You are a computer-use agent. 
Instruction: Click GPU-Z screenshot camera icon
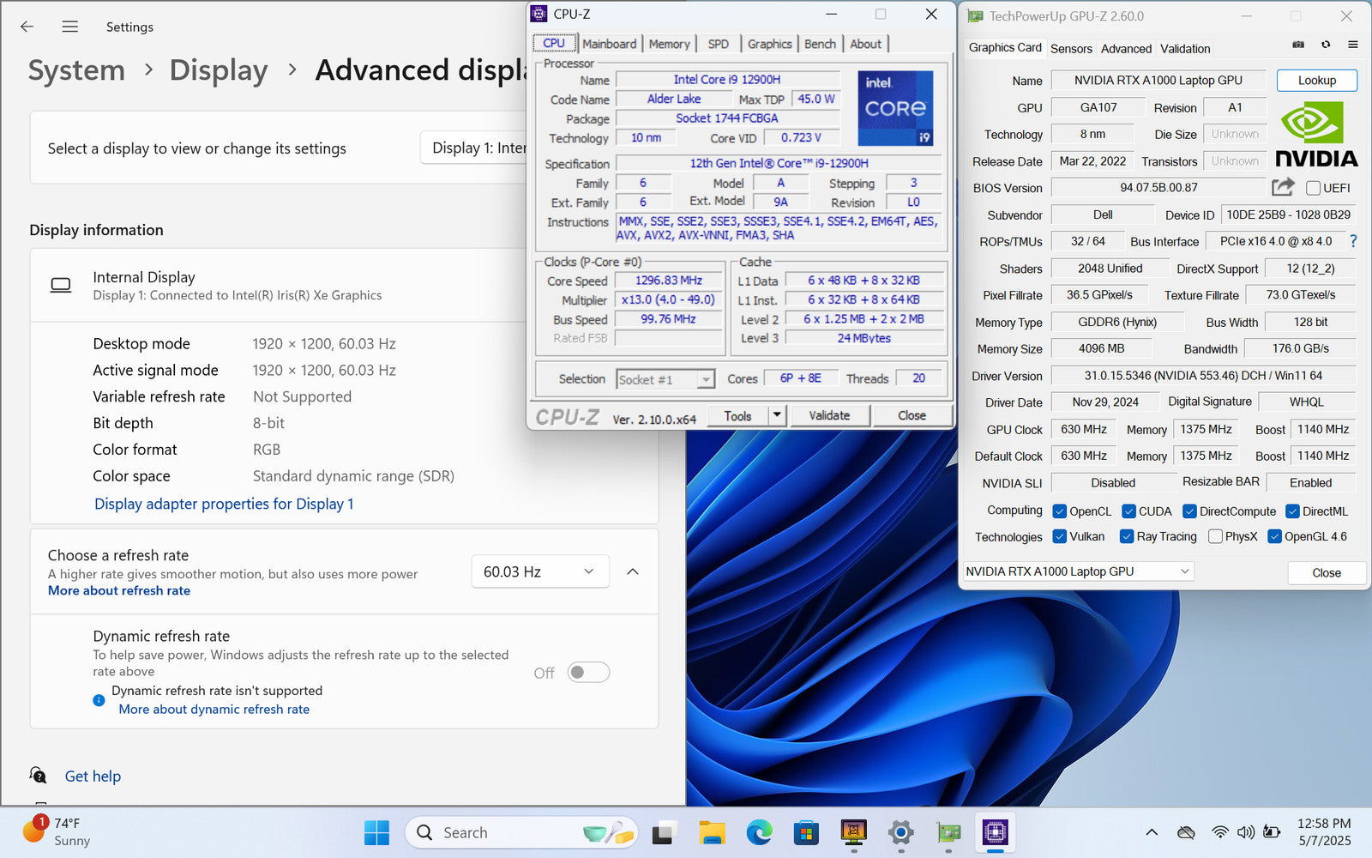click(x=1298, y=45)
